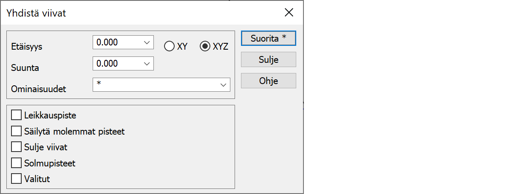Select the XY radio option
Viewport: 510px width, 194px height.
(x=169, y=47)
